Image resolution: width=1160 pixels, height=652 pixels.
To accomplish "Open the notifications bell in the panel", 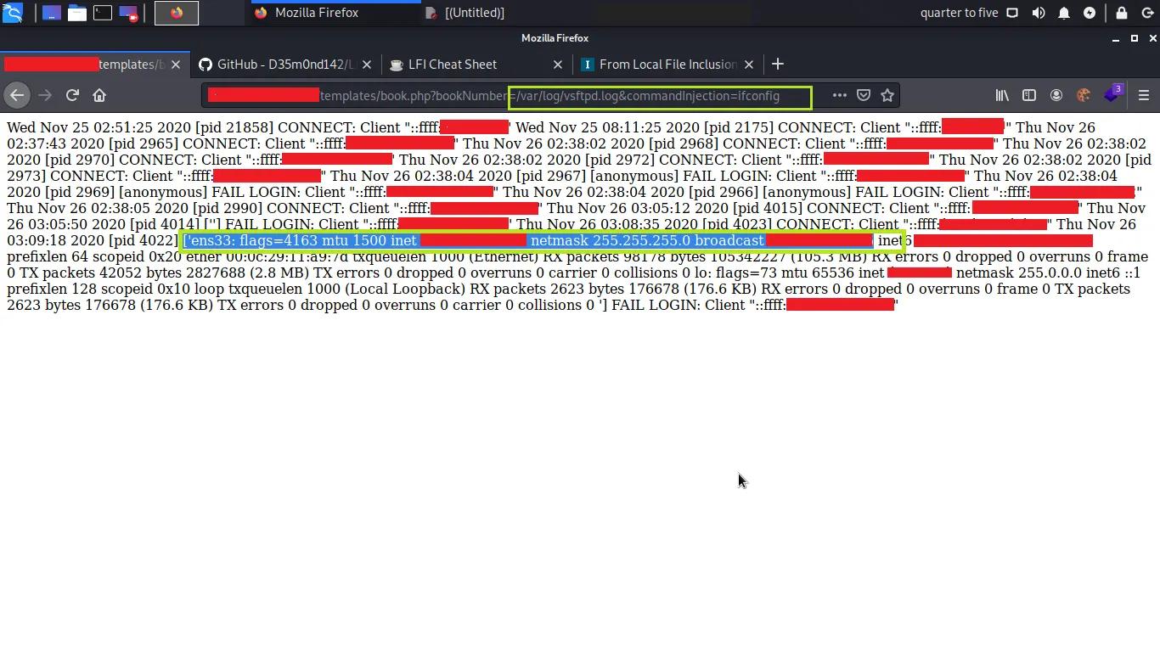I will (1063, 13).
